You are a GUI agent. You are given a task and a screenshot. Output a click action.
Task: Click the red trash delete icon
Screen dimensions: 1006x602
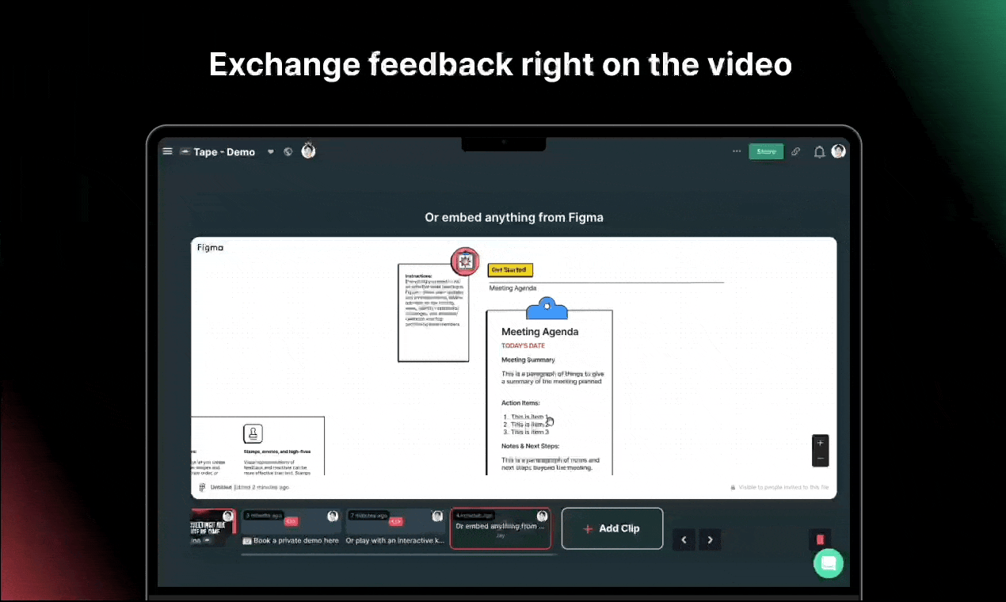tap(820, 539)
